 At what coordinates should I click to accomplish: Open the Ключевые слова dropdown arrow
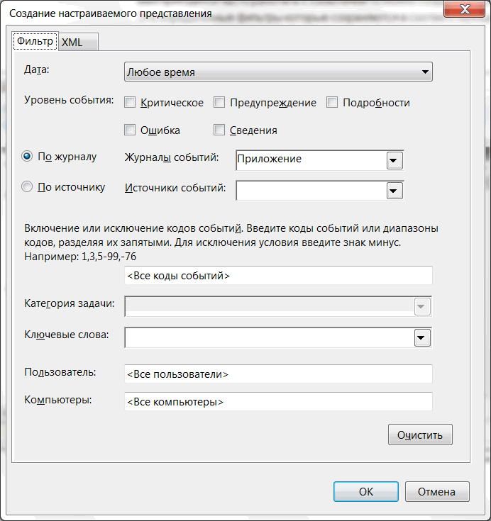[x=422, y=338]
